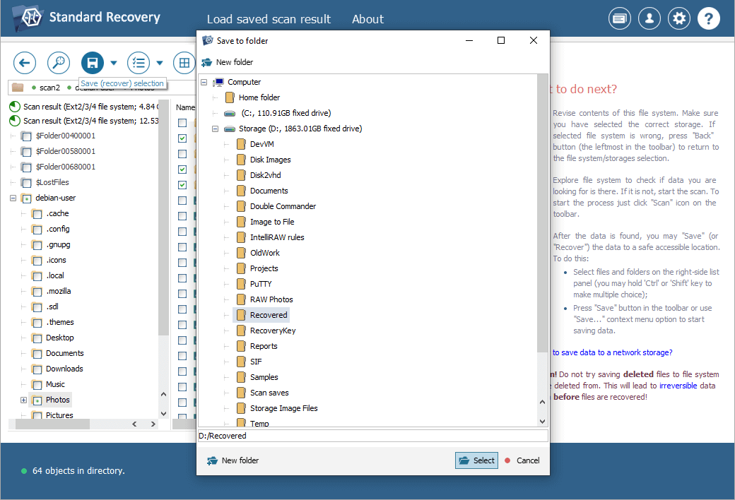Open the user account icon in the header

point(649,19)
